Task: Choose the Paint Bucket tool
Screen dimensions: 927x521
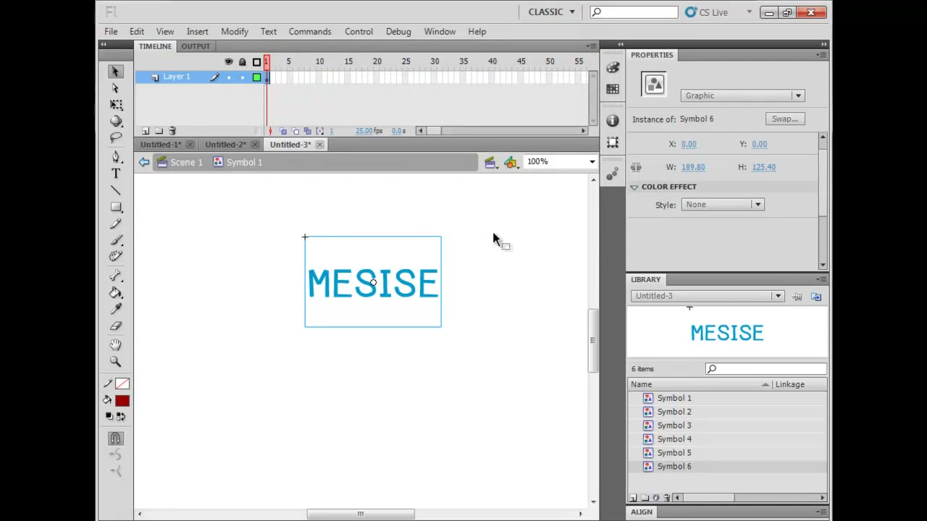Action: [116, 293]
